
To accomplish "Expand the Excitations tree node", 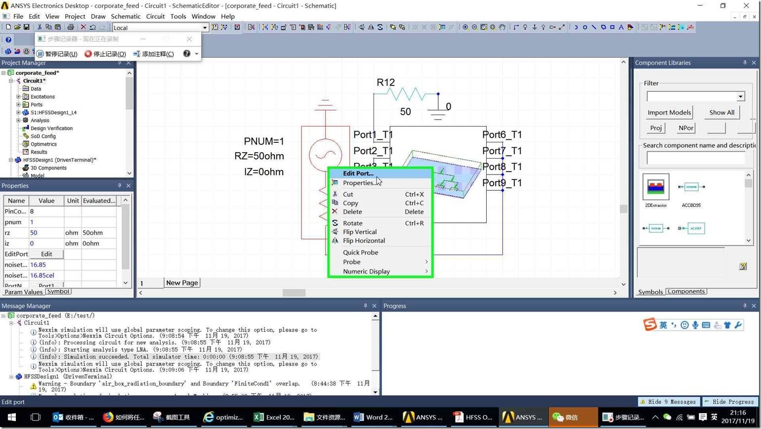I will [x=18, y=97].
